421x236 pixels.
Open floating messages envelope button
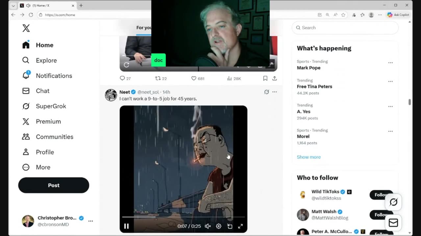point(393,223)
